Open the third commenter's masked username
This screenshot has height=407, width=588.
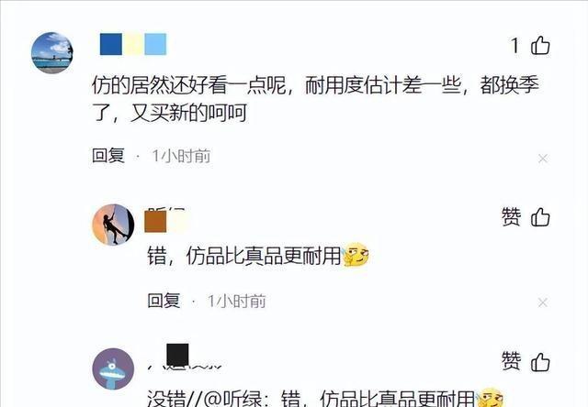[186, 357]
